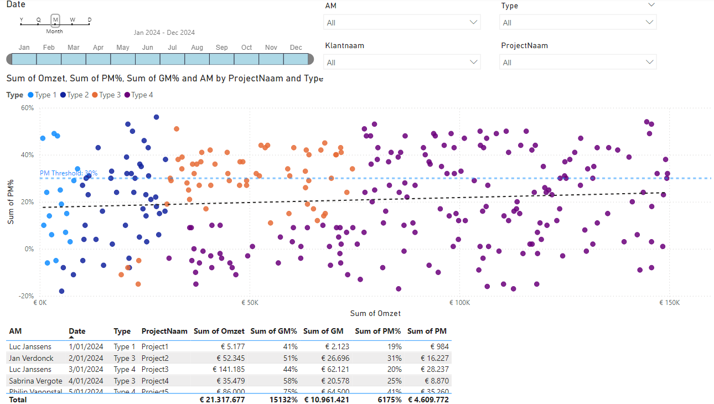Set timeline granularity to Week
Image resolution: width=714 pixels, height=404 pixels.
click(72, 20)
